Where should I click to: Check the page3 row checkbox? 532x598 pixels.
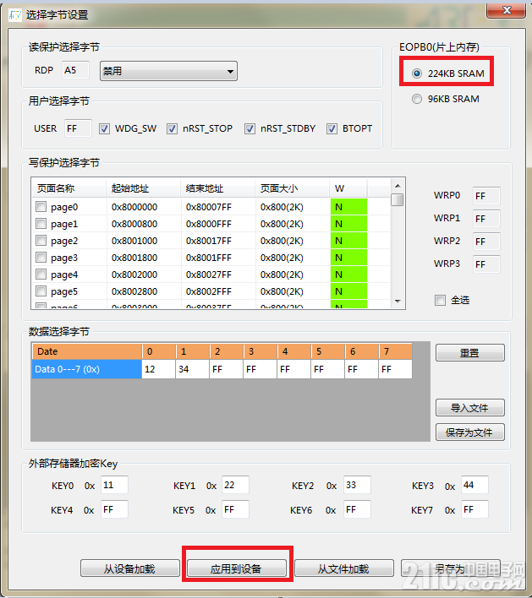[x=41, y=258]
